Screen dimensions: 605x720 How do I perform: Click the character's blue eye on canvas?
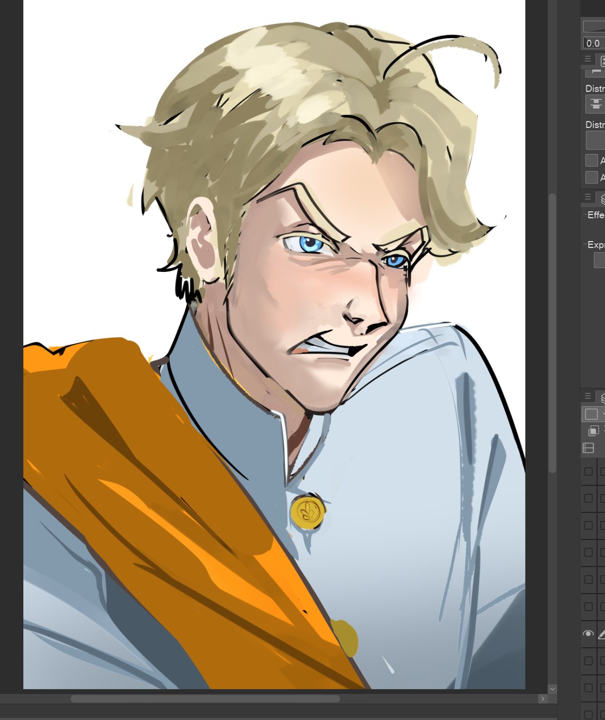coord(310,244)
